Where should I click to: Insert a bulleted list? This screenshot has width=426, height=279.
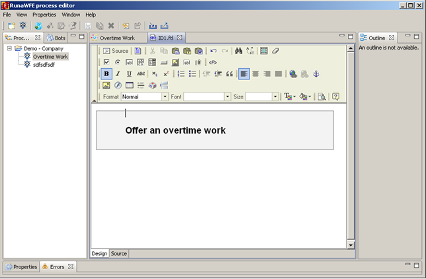(x=192, y=74)
